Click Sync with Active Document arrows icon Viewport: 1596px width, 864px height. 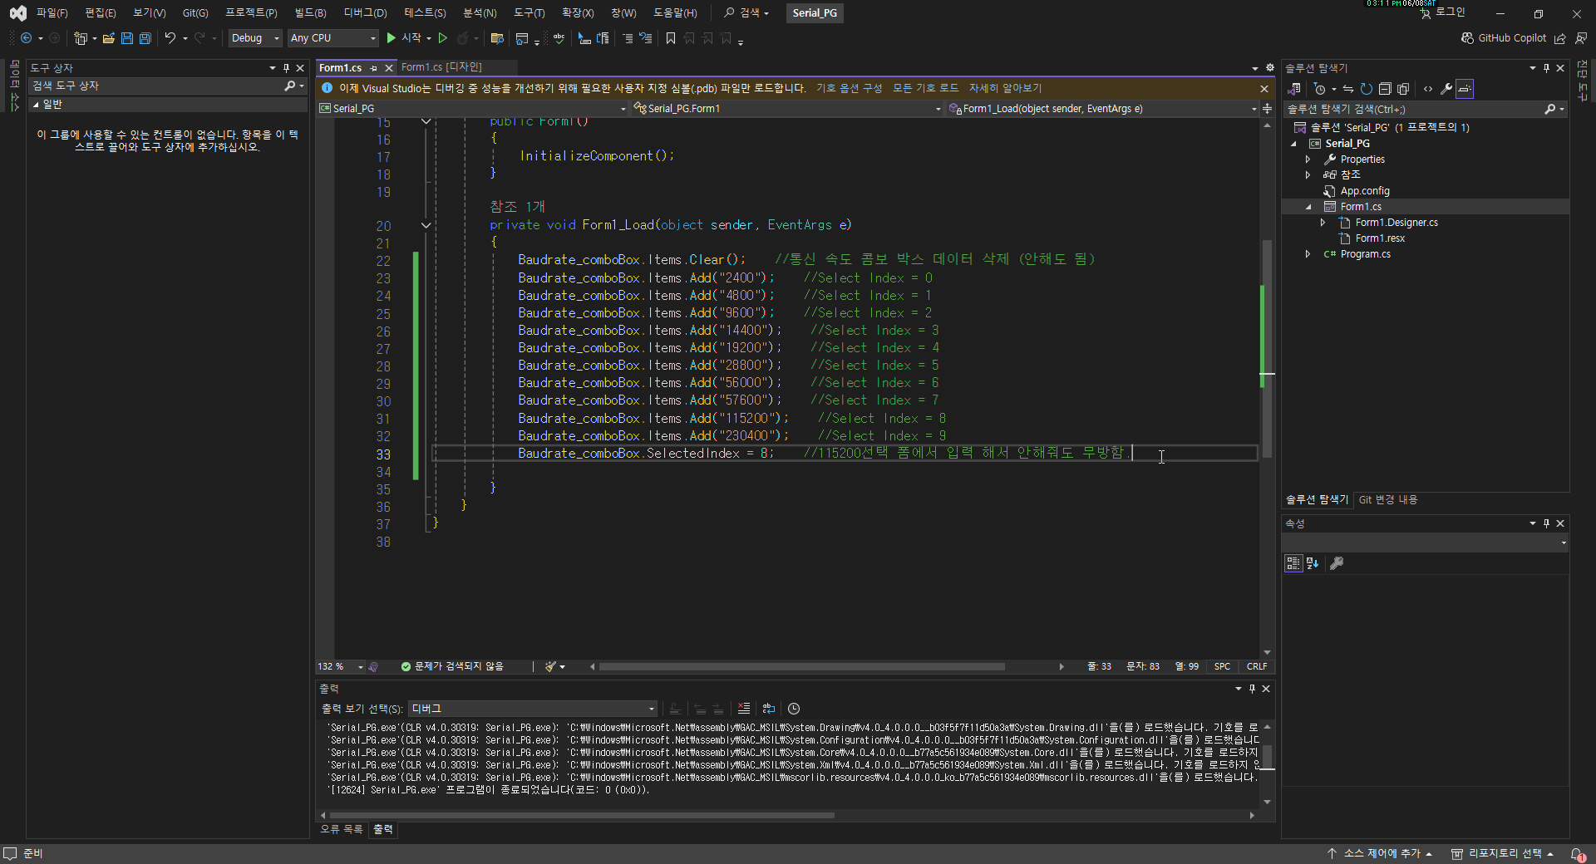tap(1347, 89)
